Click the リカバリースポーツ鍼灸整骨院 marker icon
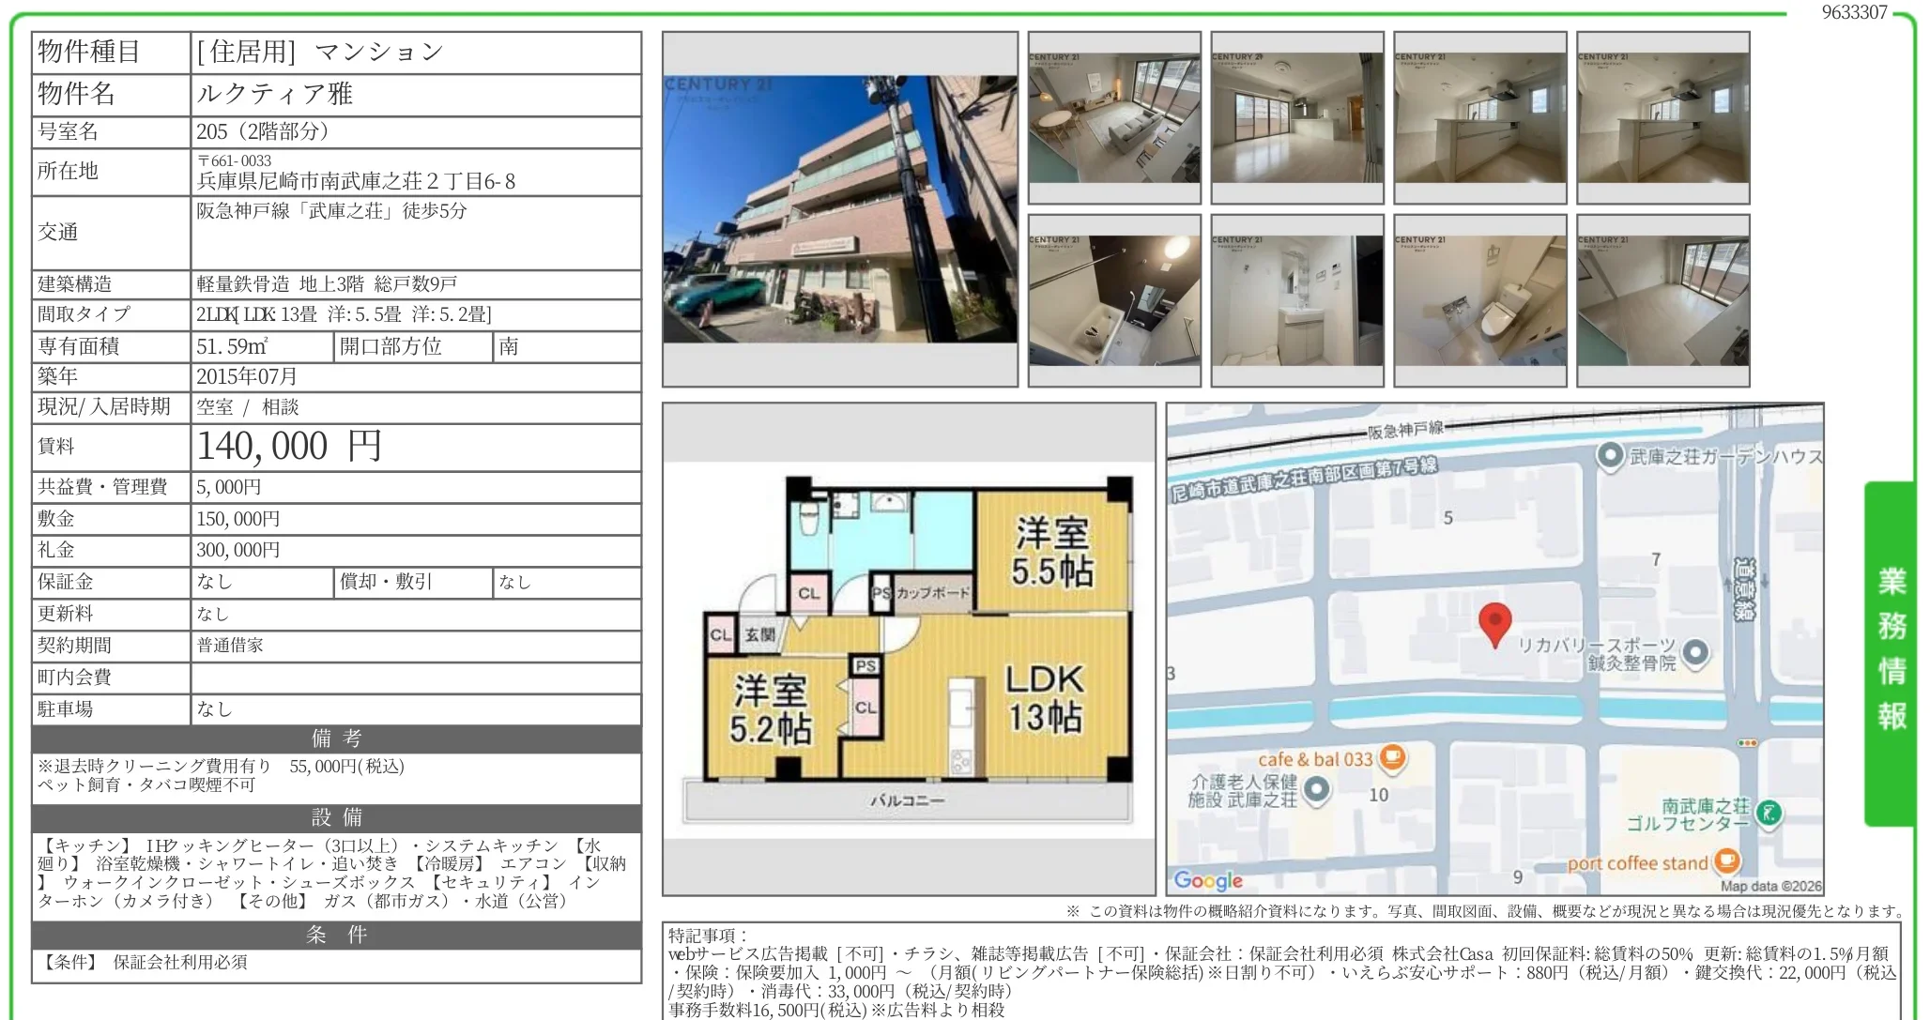 point(1694,652)
